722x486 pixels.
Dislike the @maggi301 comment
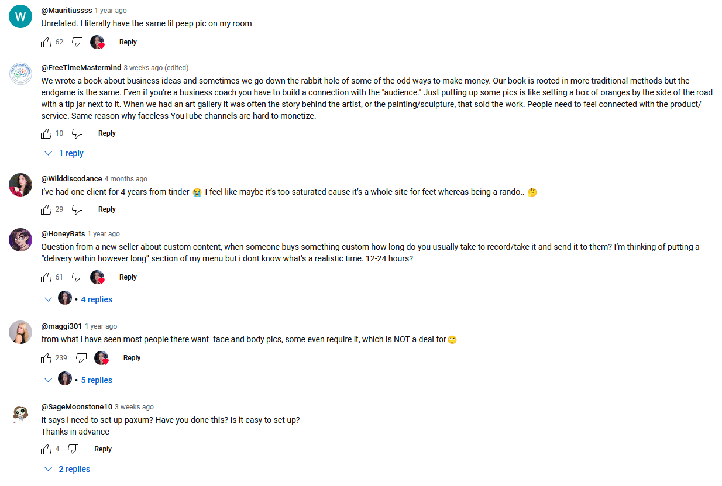(81, 358)
